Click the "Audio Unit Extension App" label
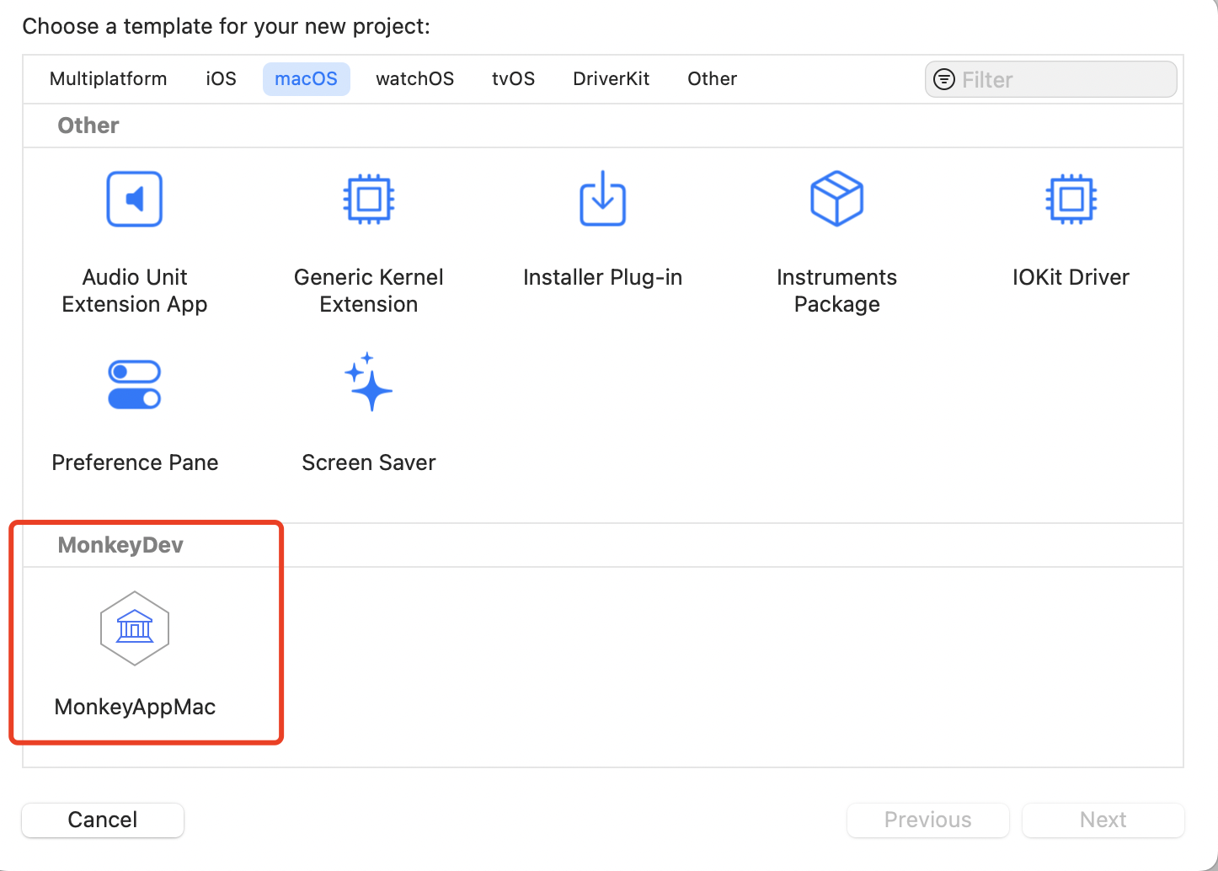 pos(135,291)
